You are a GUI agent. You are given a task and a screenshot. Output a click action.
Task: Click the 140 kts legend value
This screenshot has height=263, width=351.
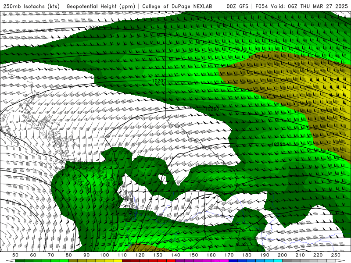click(x=175, y=255)
